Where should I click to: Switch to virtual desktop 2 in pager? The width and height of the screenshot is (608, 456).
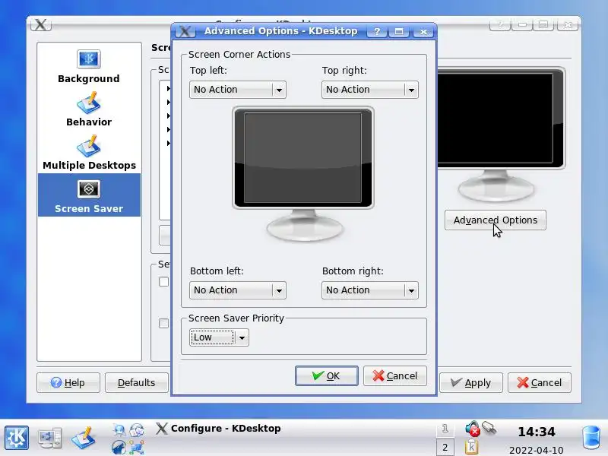coord(445,447)
